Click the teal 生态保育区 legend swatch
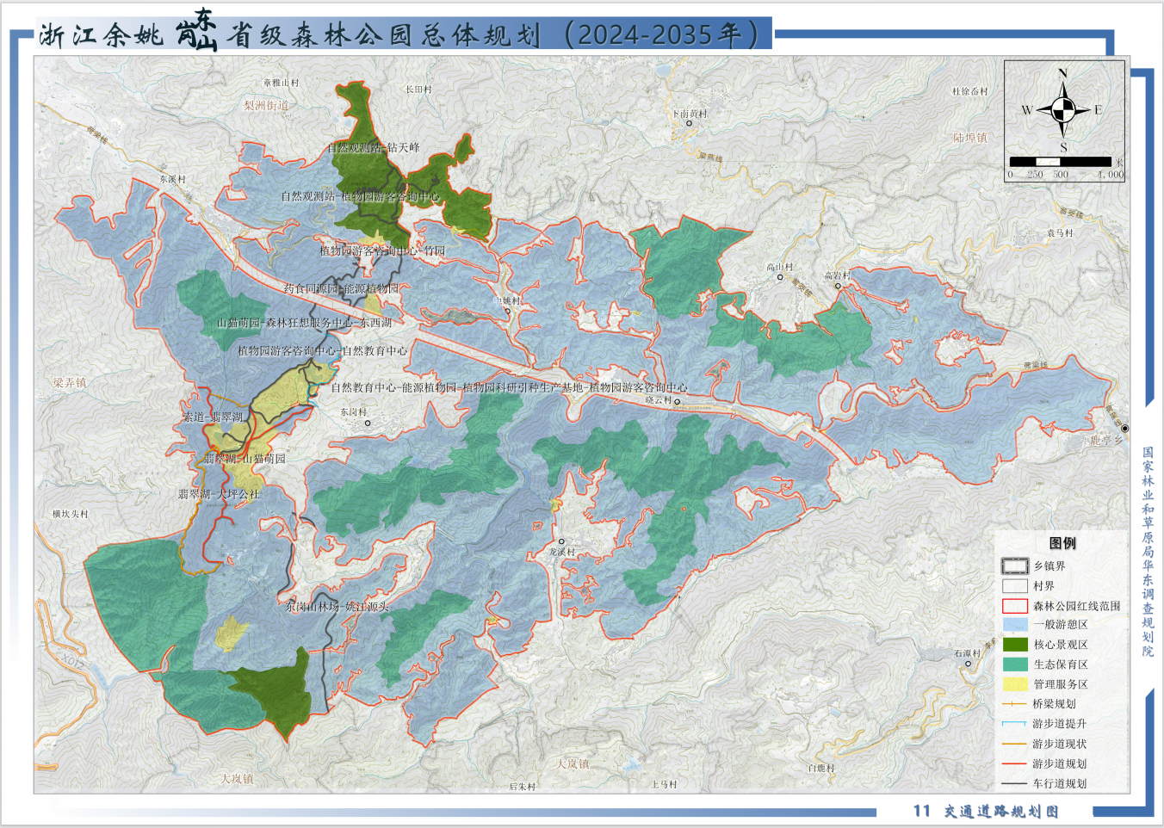1164x828 pixels. (1015, 664)
